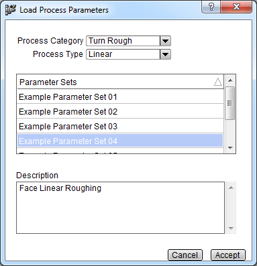Click parameter list scroll down arrow

coord(230,148)
